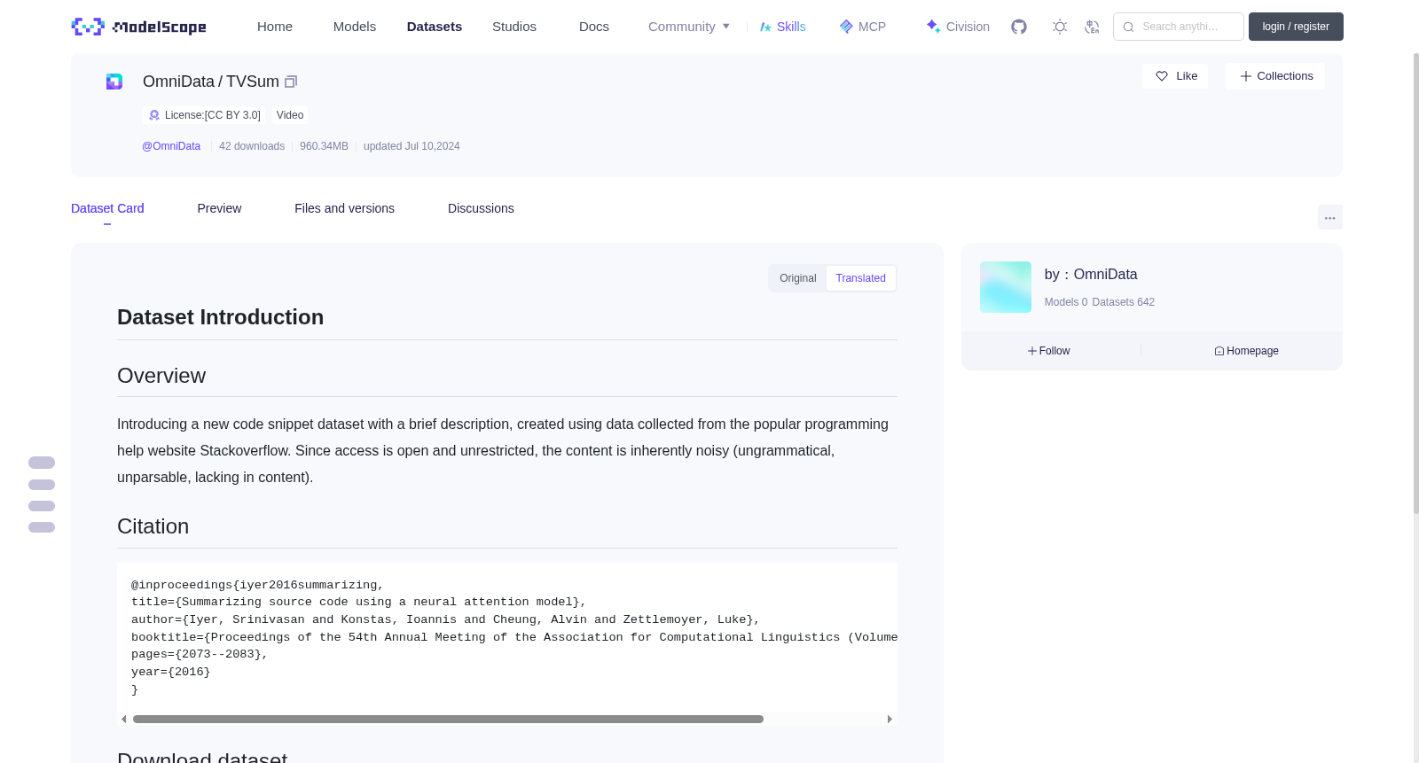Image resolution: width=1419 pixels, height=763 pixels.
Task: View the Discussions tab
Action: coord(481,208)
